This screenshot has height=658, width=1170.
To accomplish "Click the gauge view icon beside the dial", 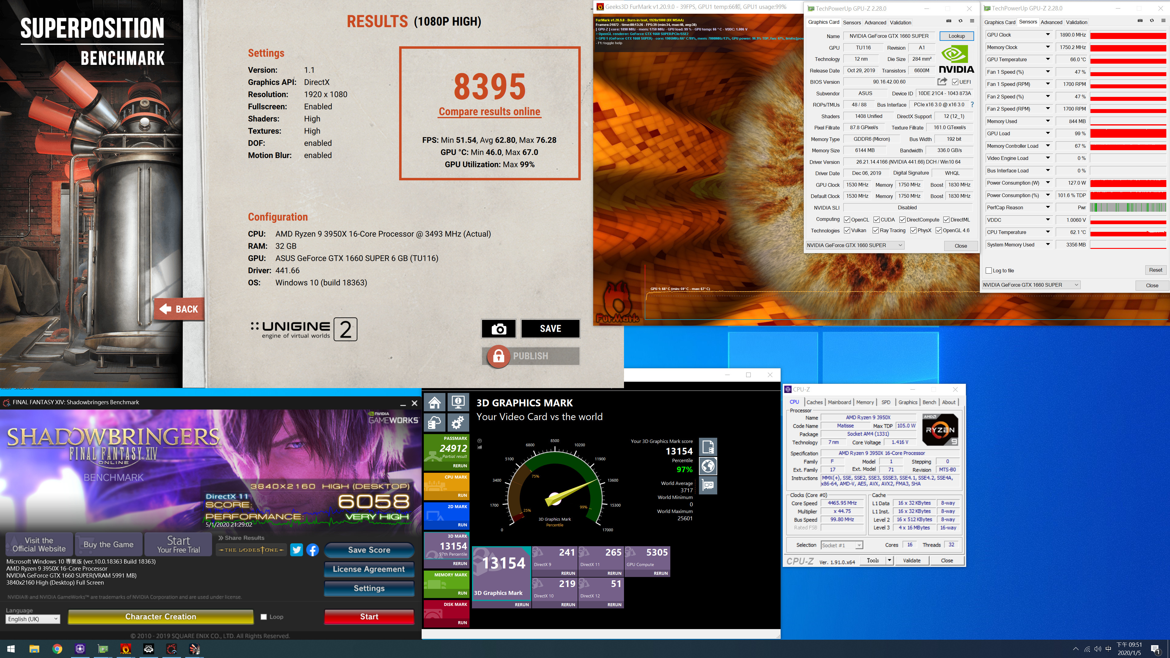I will pos(480,441).
